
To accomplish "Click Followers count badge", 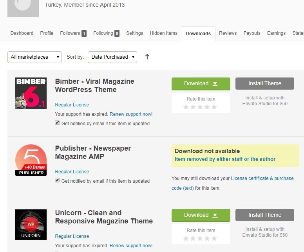I will coord(84,34).
